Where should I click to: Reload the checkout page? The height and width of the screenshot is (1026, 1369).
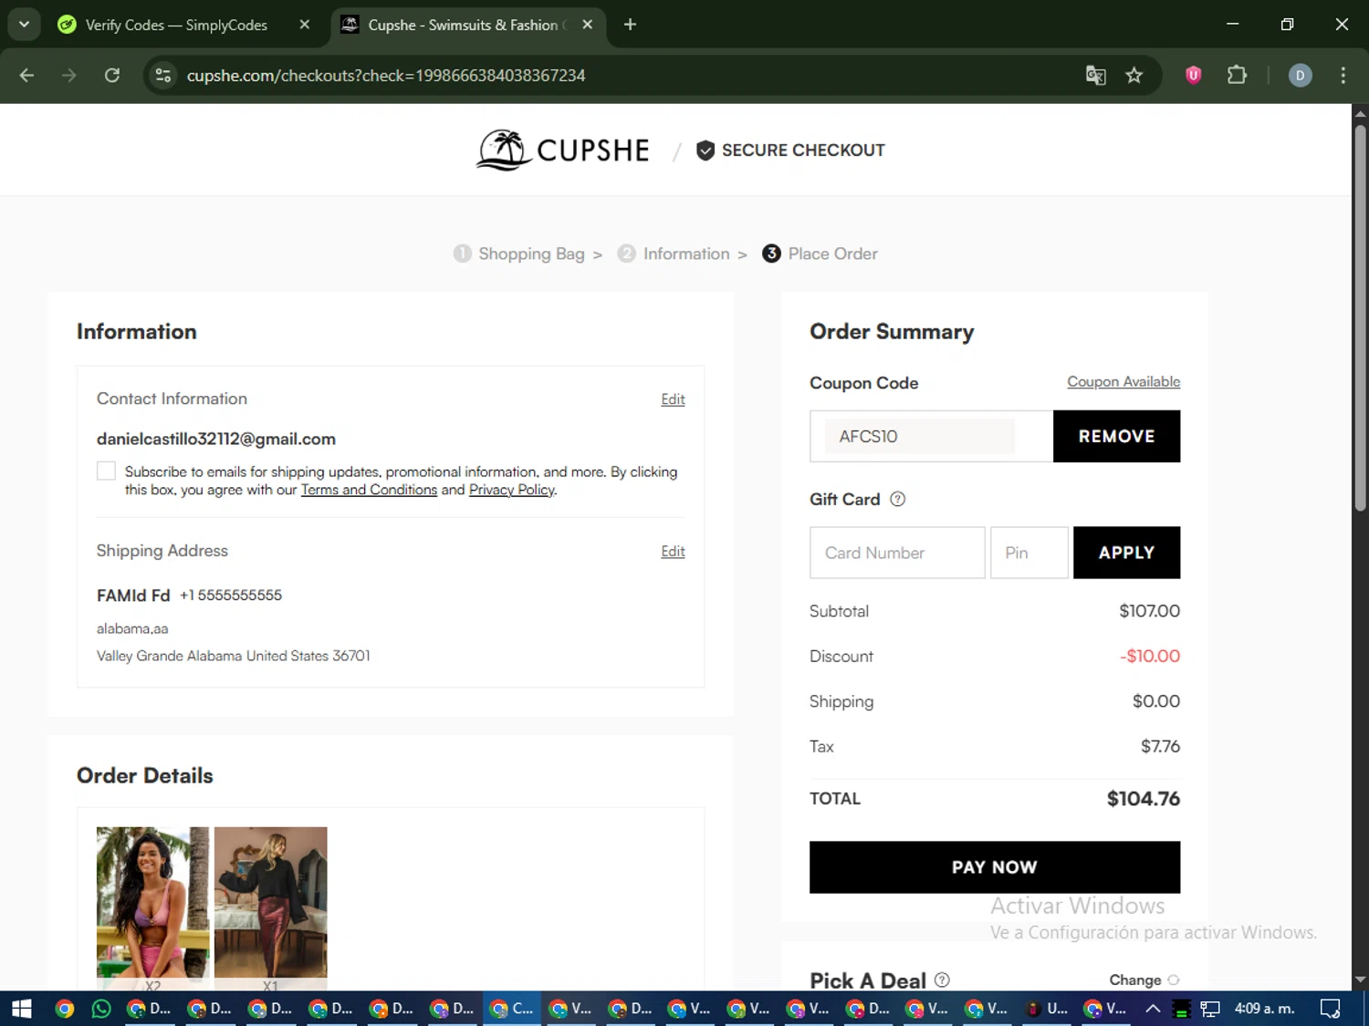112,76
